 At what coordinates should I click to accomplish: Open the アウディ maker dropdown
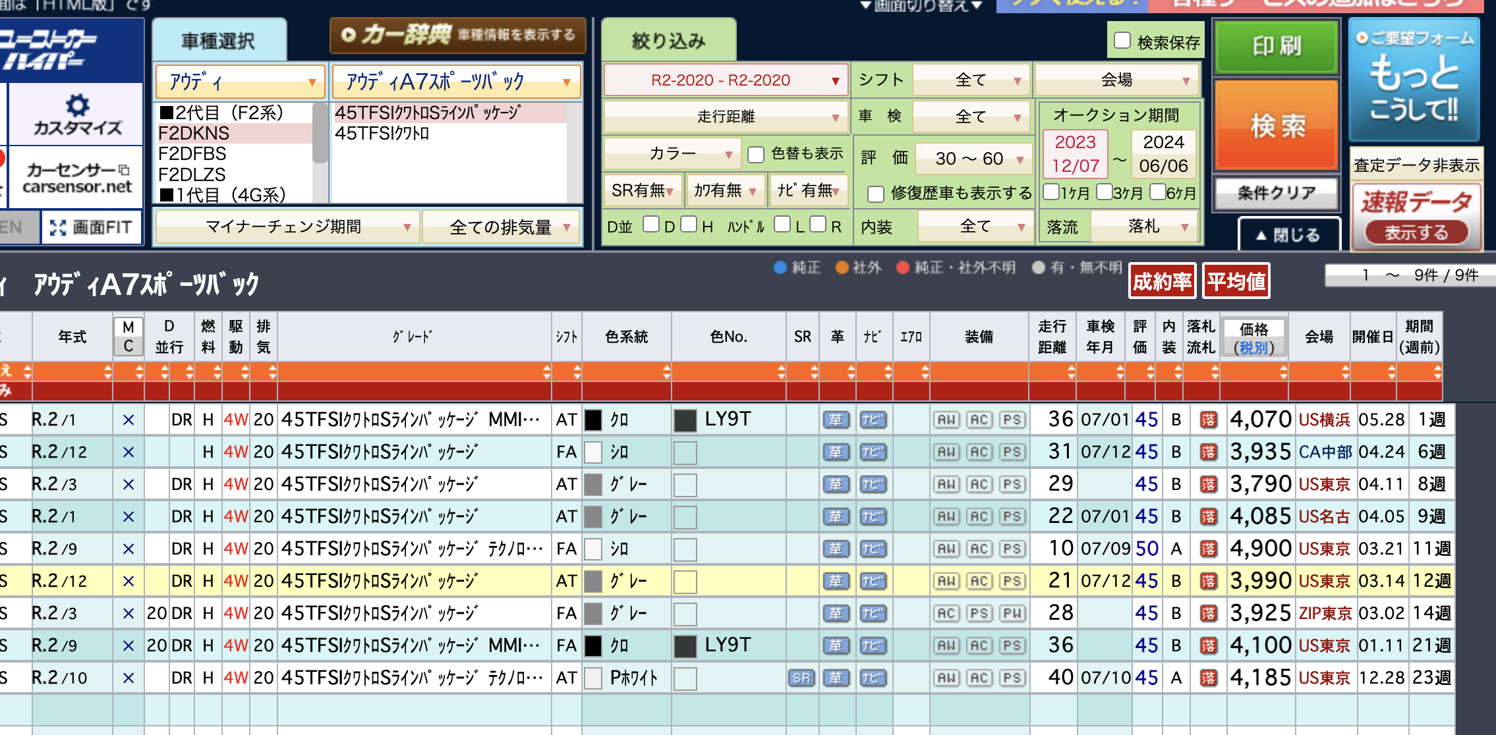coord(241,82)
